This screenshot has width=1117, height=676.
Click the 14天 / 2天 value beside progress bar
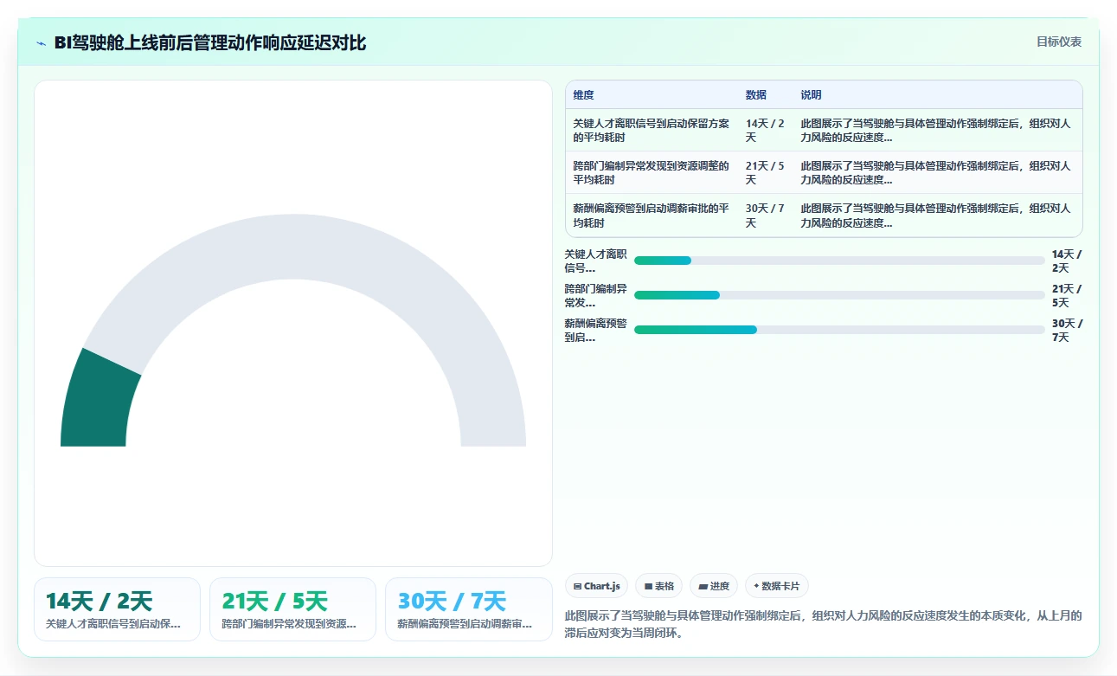point(1067,261)
